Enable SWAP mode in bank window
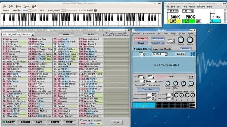The width and height of the screenshot is (227, 127). tap(69, 122)
